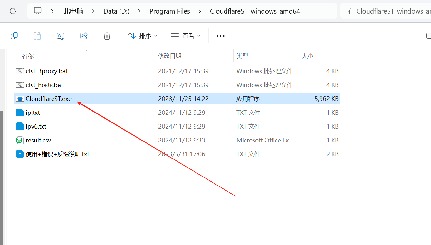Click the 2 KB size cell
The width and height of the screenshot is (431, 245).
click(332, 154)
